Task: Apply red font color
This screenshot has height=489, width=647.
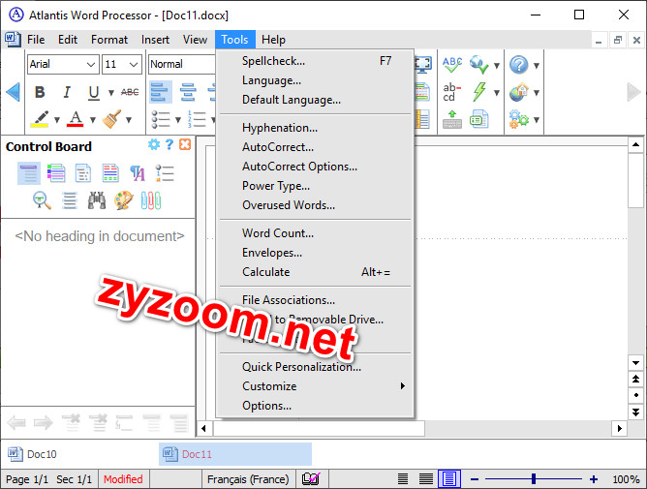Action: click(76, 119)
